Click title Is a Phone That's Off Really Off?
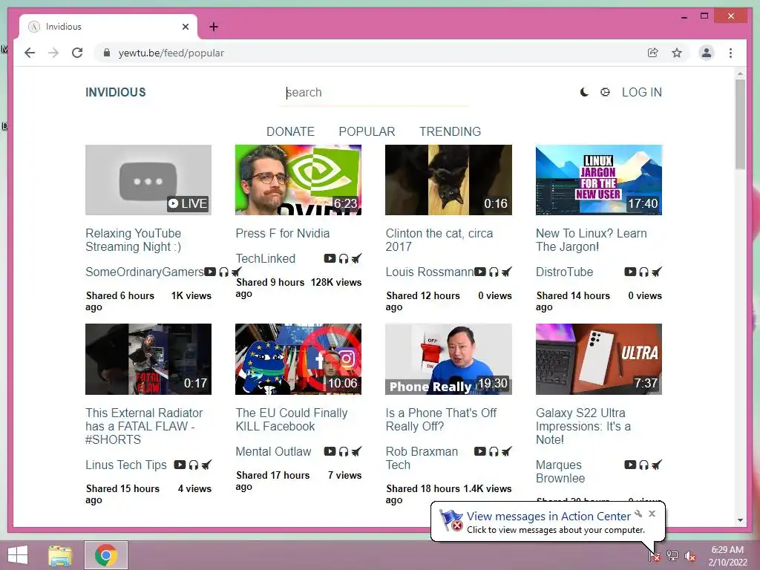Image resolution: width=760 pixels, height=570 pixels. coord(441,419)
